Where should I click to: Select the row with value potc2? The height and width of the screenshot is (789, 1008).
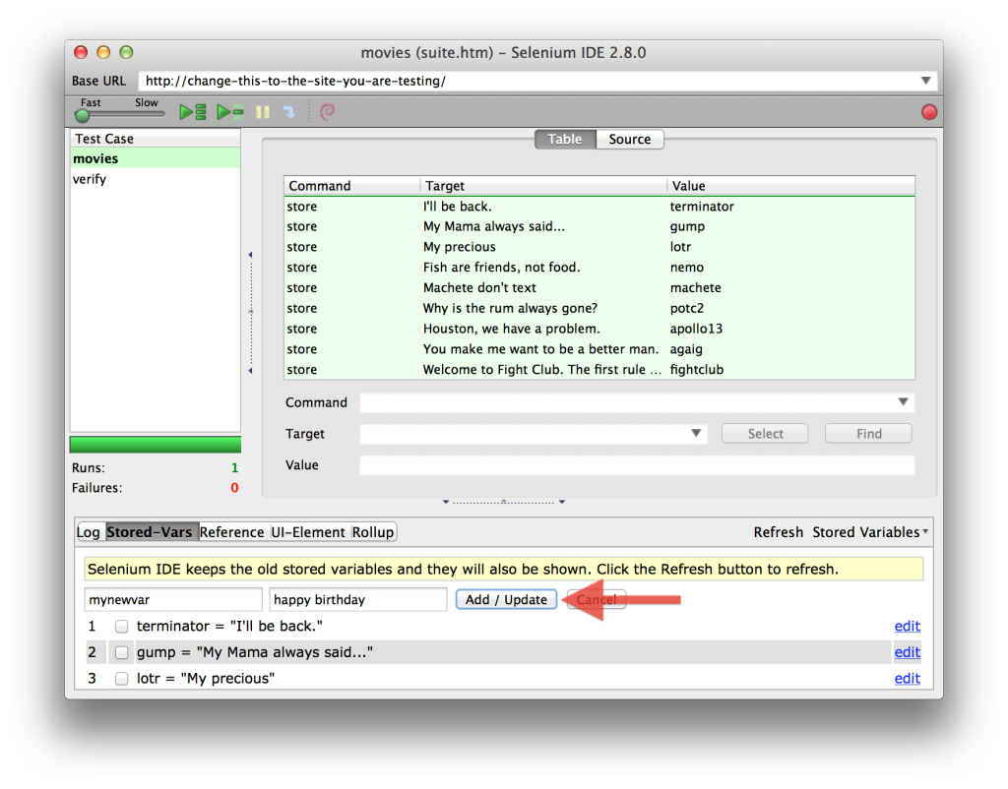point(599,308)
